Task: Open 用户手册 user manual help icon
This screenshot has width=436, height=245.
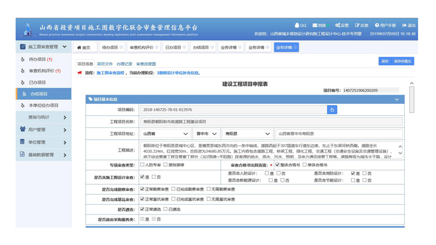Action: 377,25
